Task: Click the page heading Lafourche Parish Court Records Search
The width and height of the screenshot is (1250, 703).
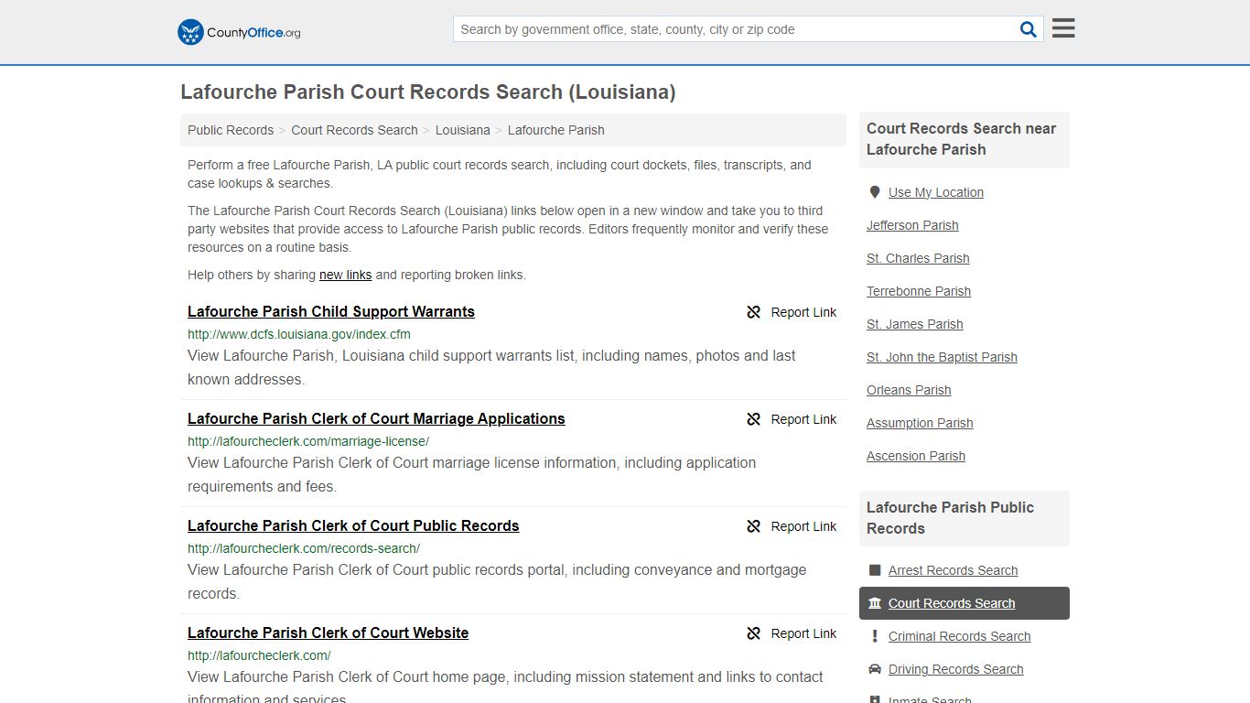Action: pos(427,92)
